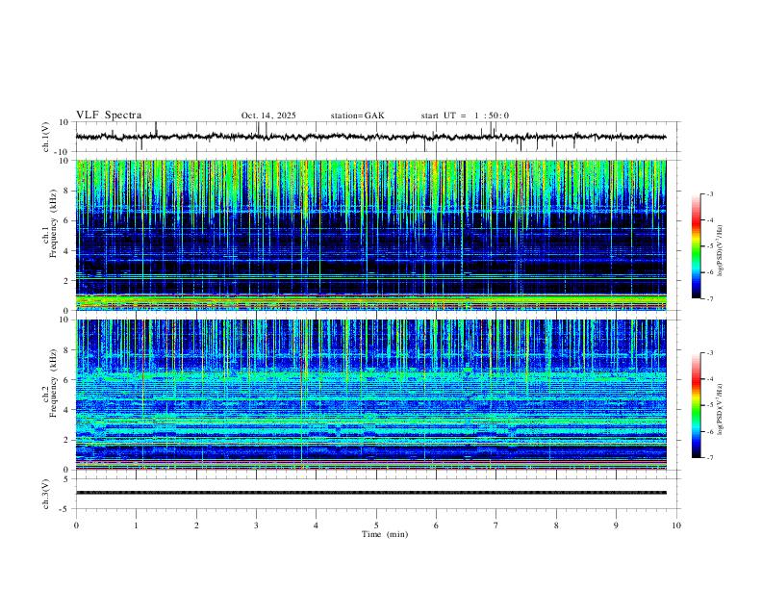
Task: Click the time axis tick label '0'
Action: tap(76, 525)
